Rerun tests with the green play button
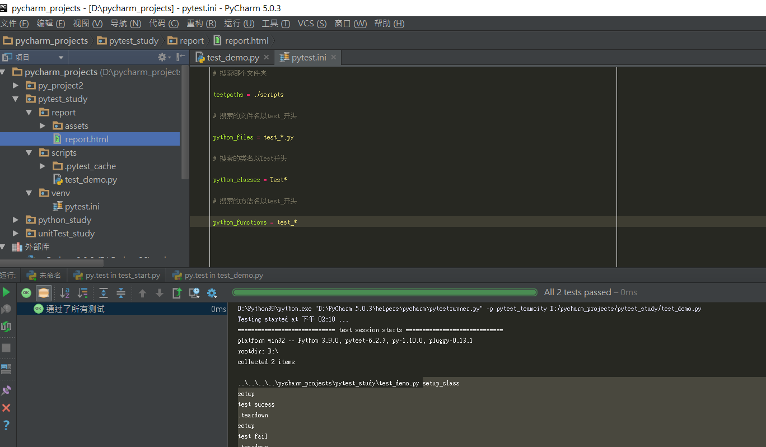Image resolution: width=766 pixels, height=447 pixels. [6, 292]
